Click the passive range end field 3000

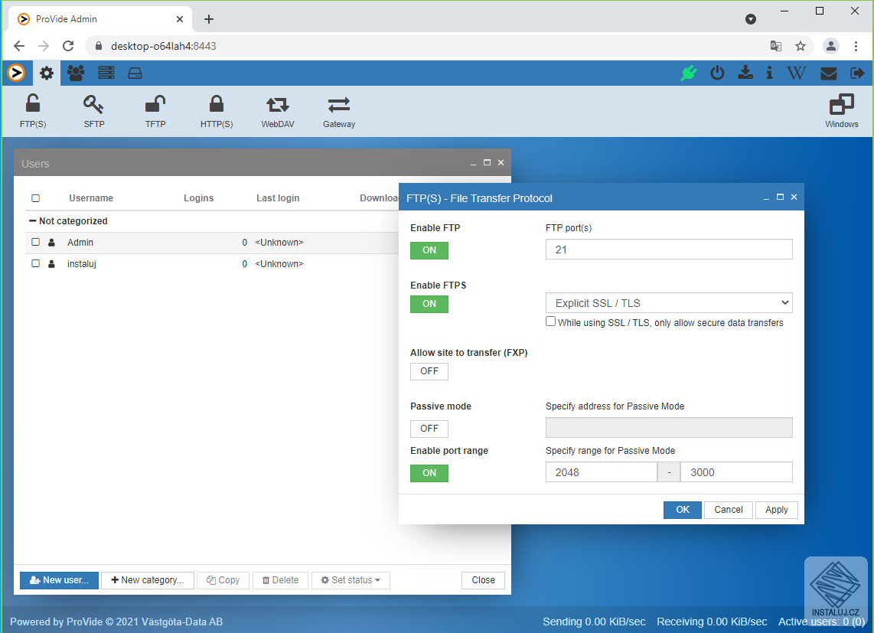click(736, 471)
